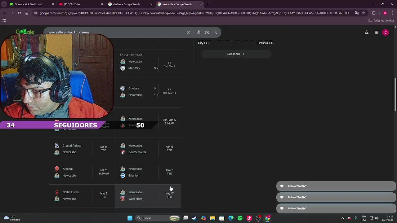The height and width of the screenshot is (223, 397).
Task: Open the clock showing 23:28
Action: (386, 218)
